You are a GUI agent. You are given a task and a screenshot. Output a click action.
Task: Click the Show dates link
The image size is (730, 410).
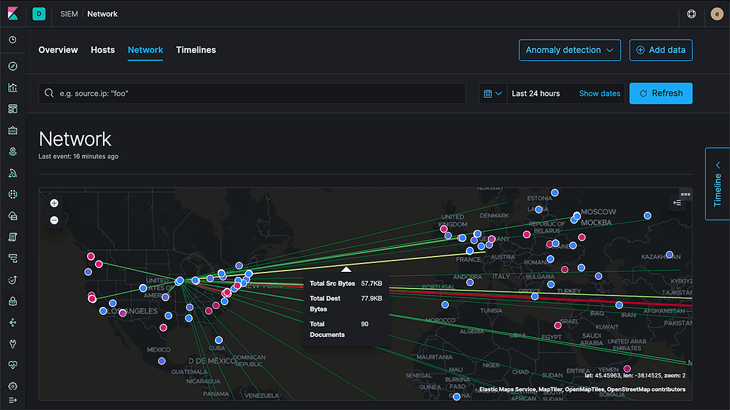(x=599, y=93)
